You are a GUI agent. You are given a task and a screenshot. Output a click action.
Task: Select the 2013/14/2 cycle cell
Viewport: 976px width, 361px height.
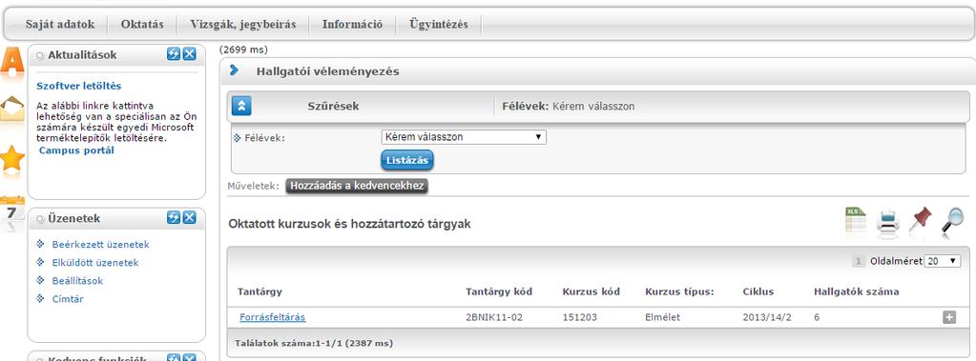click(767, 317)
